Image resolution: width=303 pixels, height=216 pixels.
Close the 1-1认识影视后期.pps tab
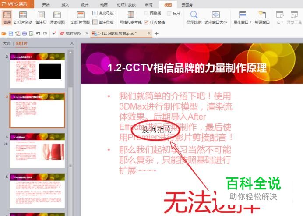[149, 33]
